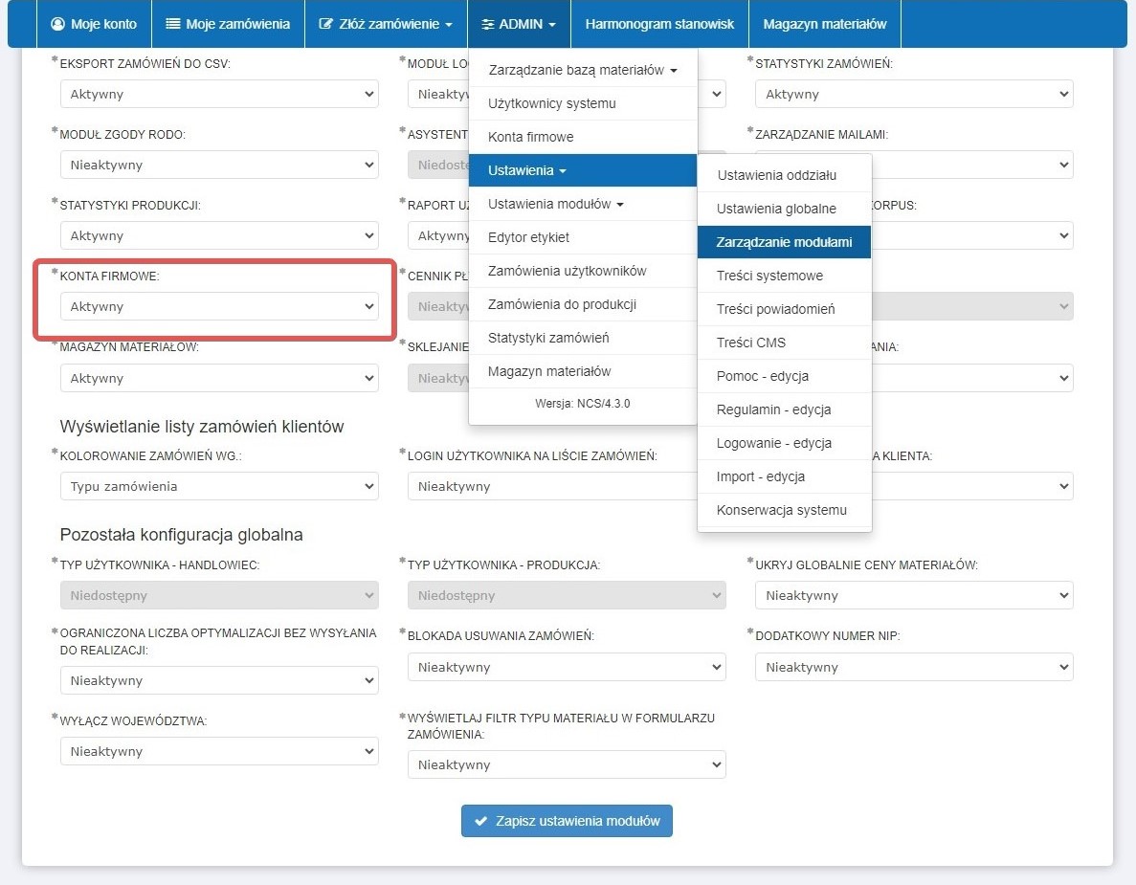Open Eksport zamówień do CSV dropdown
1136x885 pixels.
click(x=219, y=95)
